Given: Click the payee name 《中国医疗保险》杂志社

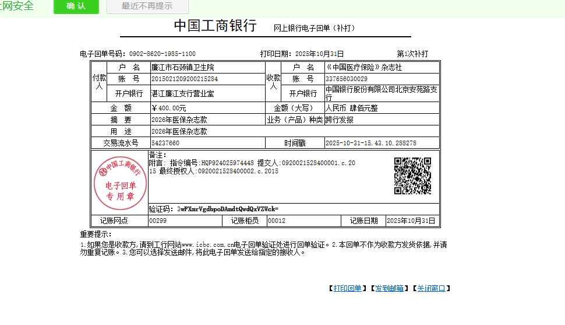Looking at the screenshot, I should coord(363,68).
